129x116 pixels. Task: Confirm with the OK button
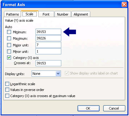pyautogui.click(x=89, y=108)
